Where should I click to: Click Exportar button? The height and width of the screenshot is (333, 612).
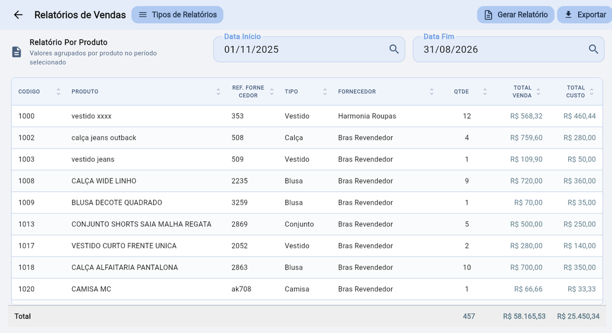point(585,15)
